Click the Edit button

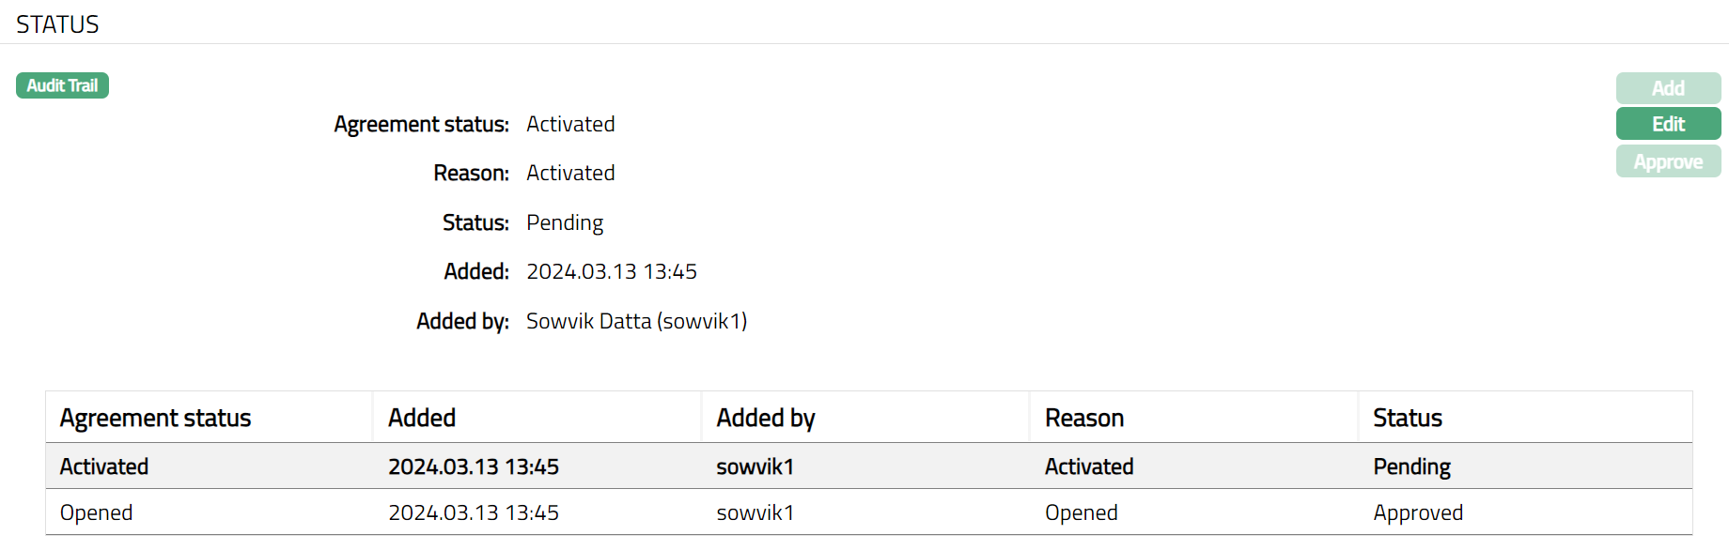(x=1668, y=124)
